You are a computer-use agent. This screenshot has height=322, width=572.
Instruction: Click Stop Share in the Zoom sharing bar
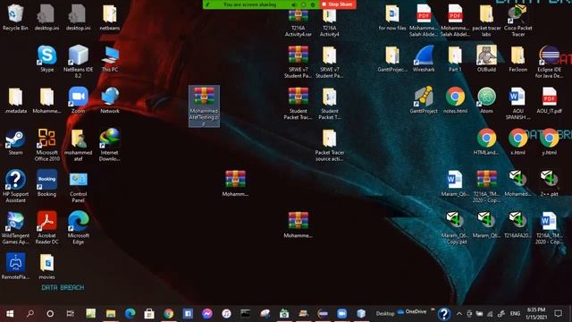338,4
